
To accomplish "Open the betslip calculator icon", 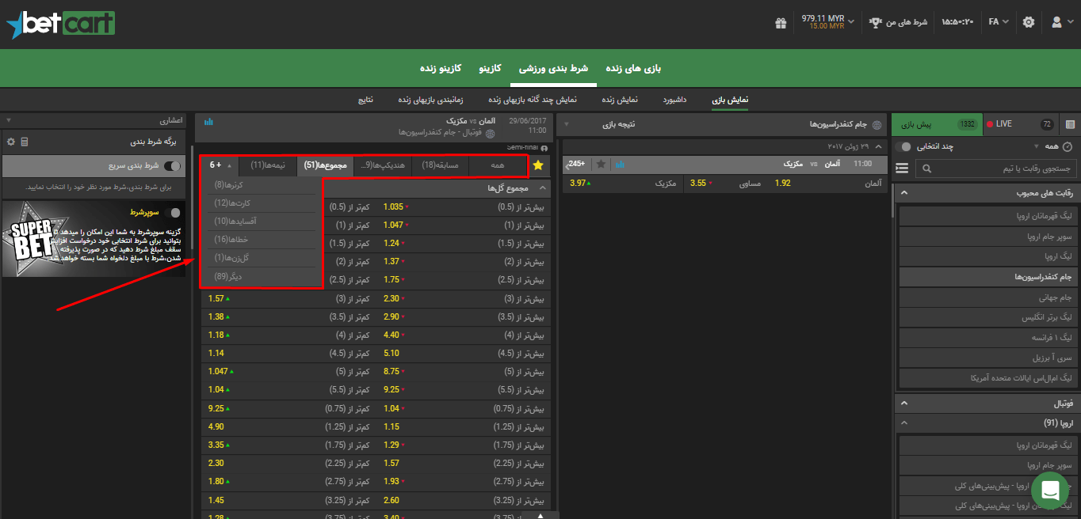I will click(25, 142).
